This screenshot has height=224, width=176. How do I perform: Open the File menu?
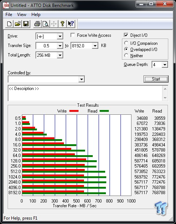pyautogui.click(x=9, y=15)
